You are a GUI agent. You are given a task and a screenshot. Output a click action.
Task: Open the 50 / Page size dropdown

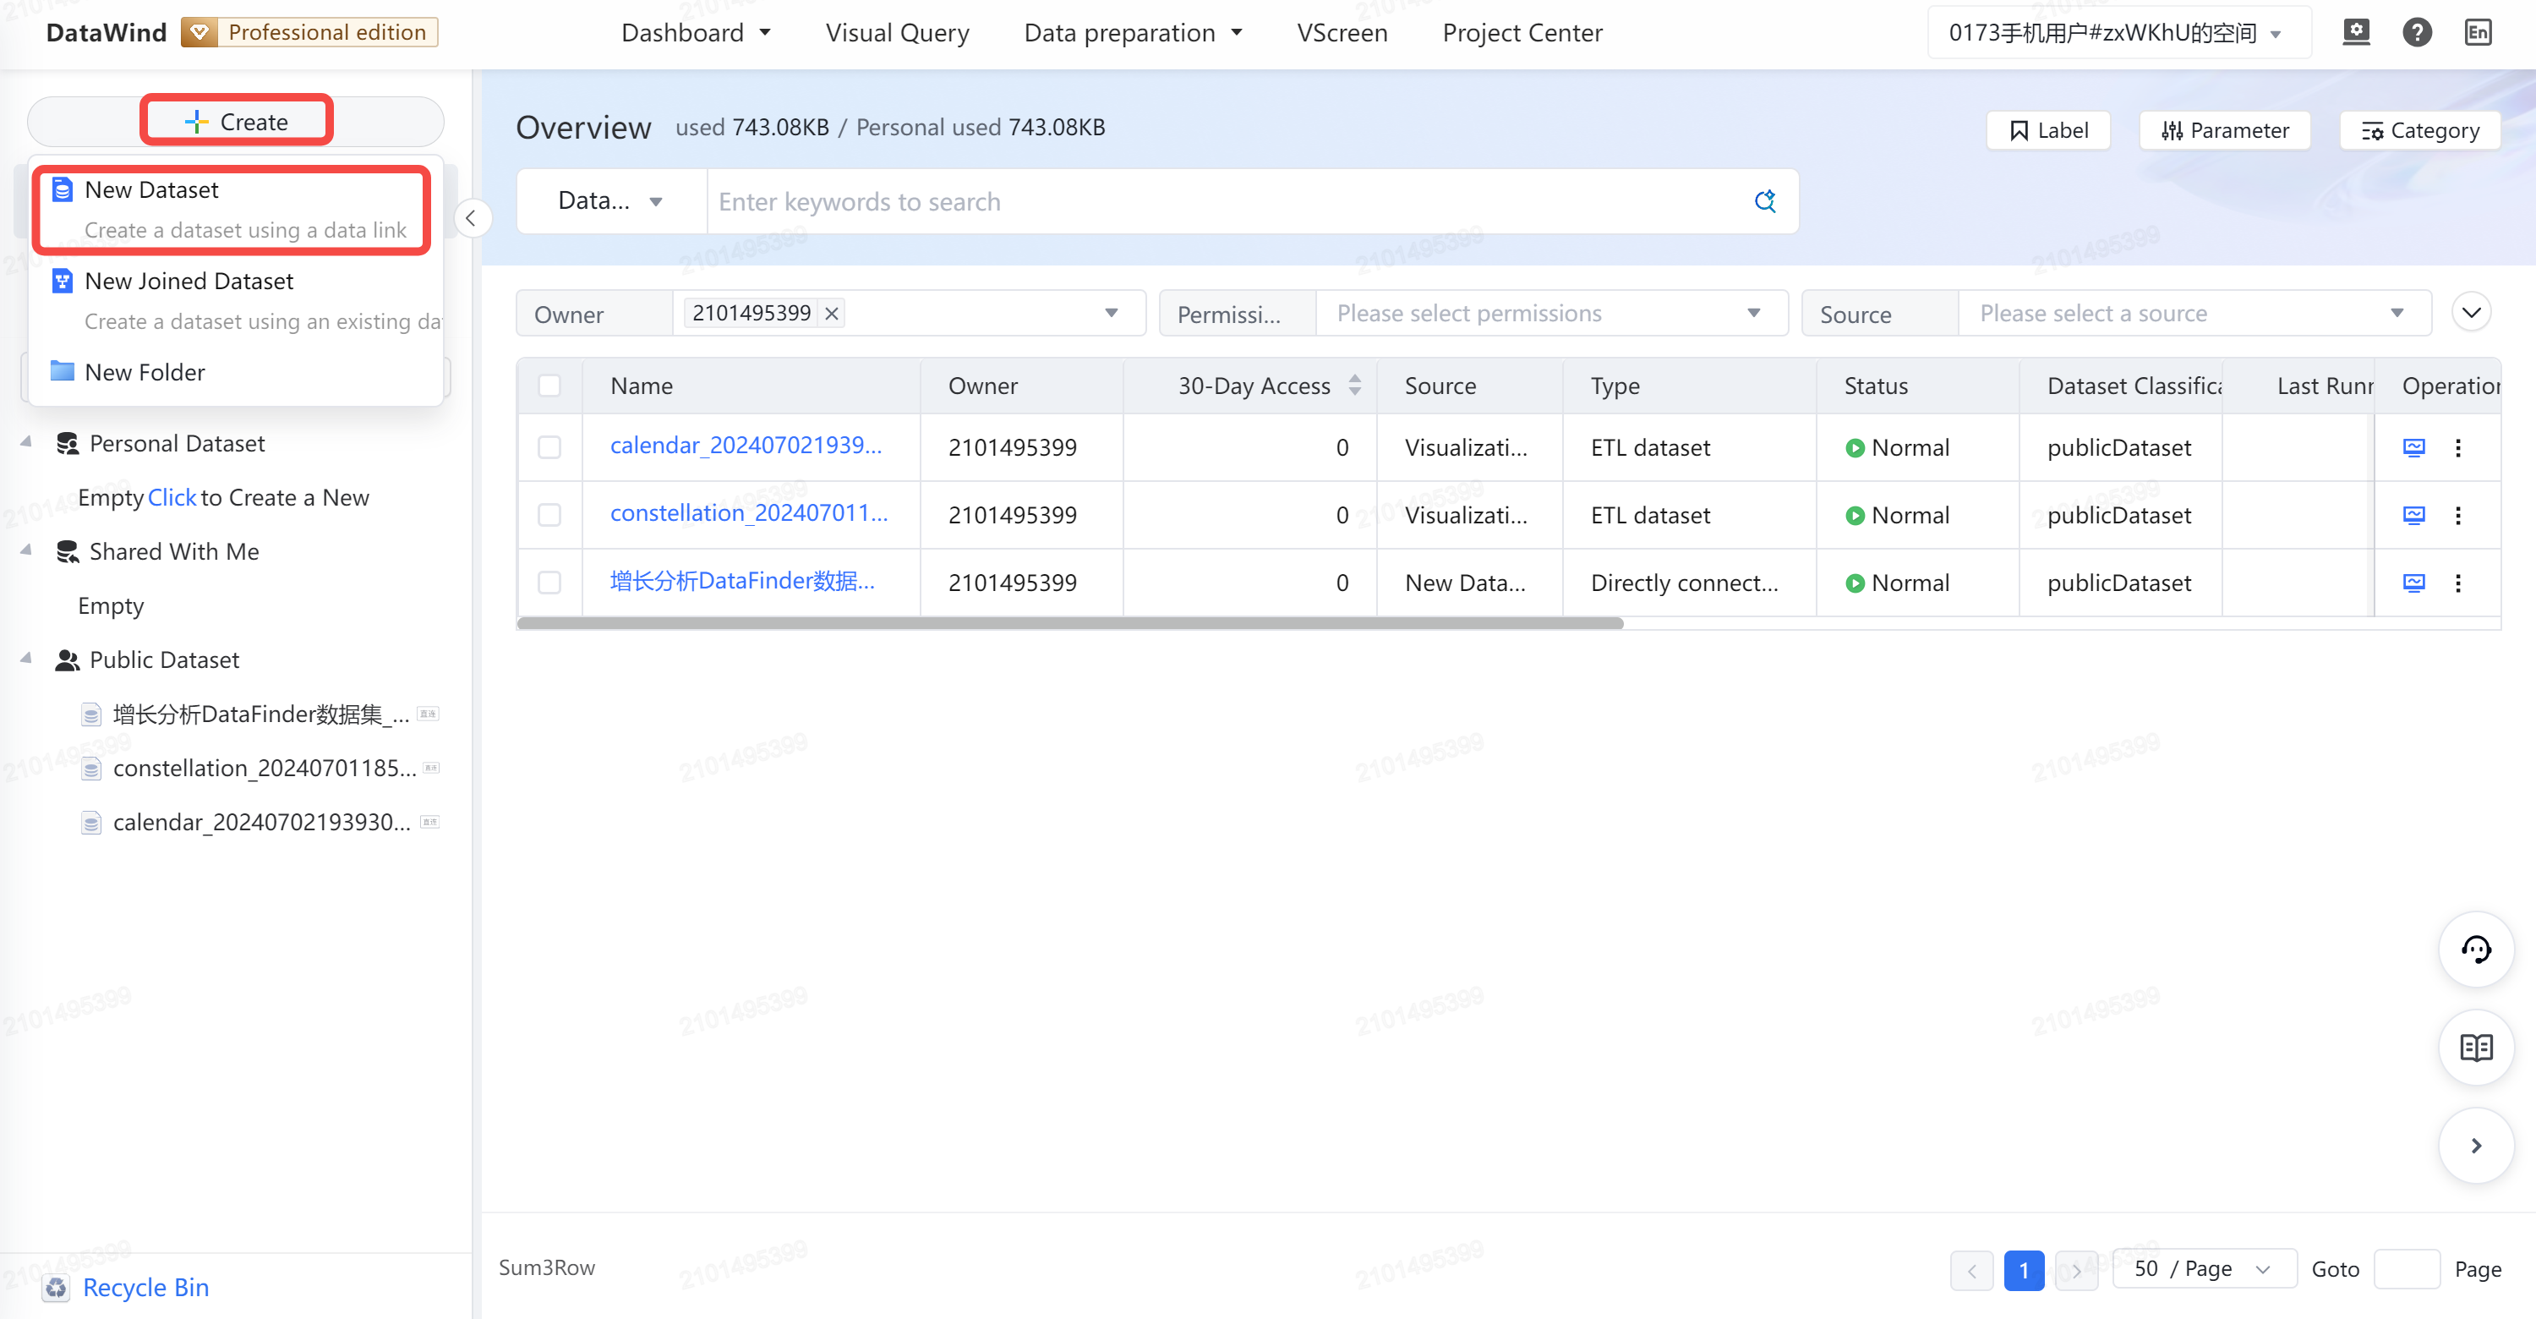pyautogui.click(x=2205, y=1270)
